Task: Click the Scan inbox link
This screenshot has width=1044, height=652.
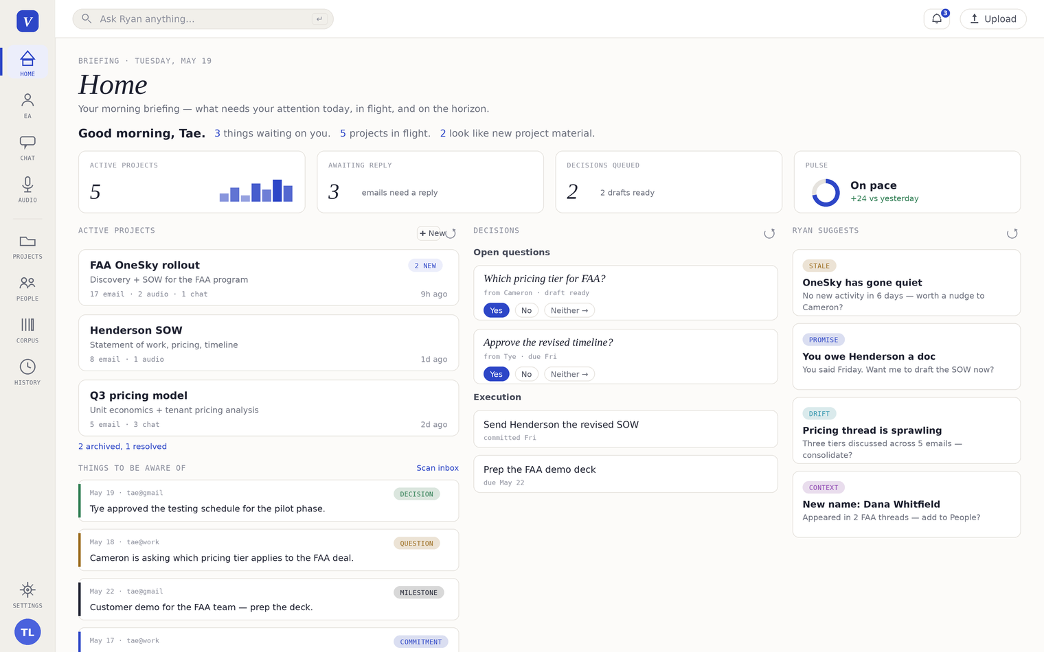Action: [438, 468]
